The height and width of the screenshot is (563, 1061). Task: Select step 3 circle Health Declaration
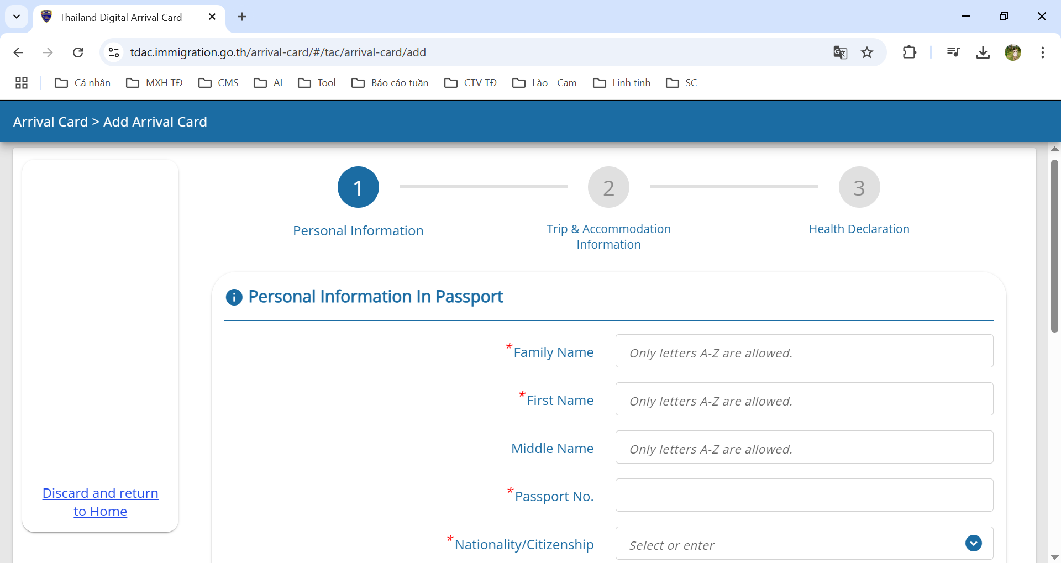click(x=859, y=187)
